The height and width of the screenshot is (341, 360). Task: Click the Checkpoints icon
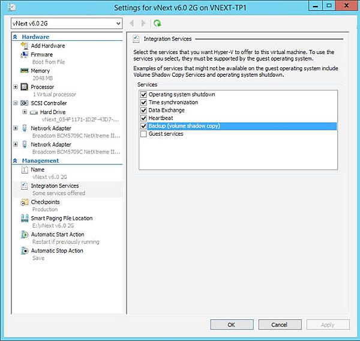tap(25, 202)
